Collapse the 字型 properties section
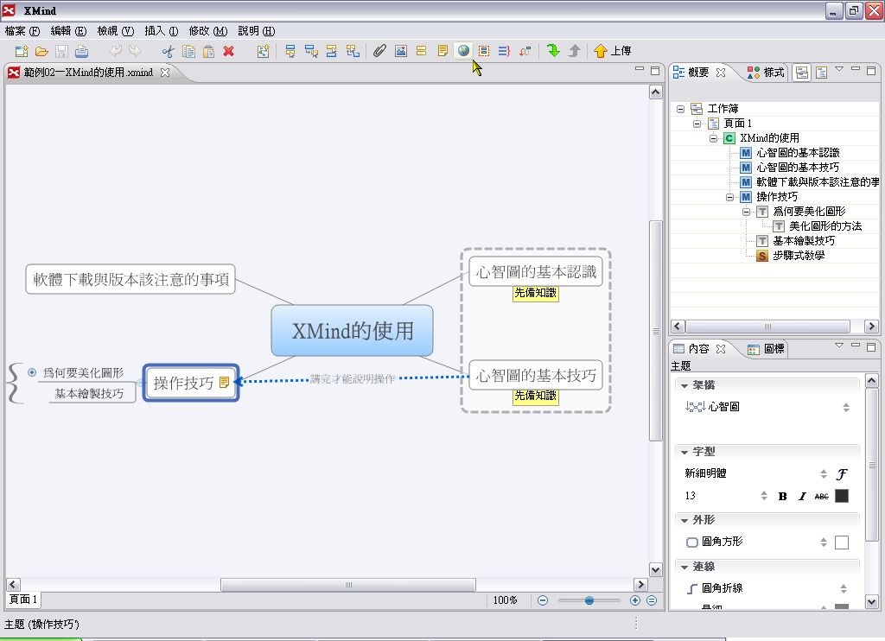This screenshot has height=641, width=885. point(684,452)
